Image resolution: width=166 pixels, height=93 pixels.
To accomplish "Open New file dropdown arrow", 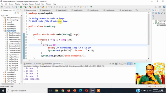I will pos(4,7).
